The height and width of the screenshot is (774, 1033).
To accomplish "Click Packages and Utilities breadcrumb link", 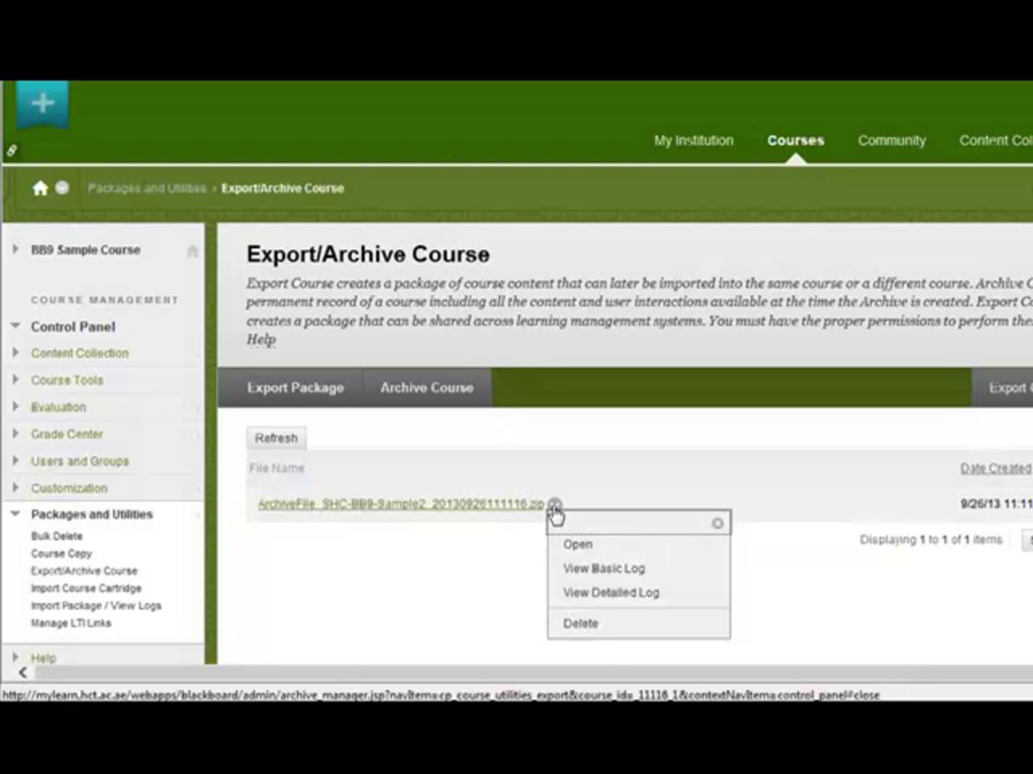I will click(147, 188).
